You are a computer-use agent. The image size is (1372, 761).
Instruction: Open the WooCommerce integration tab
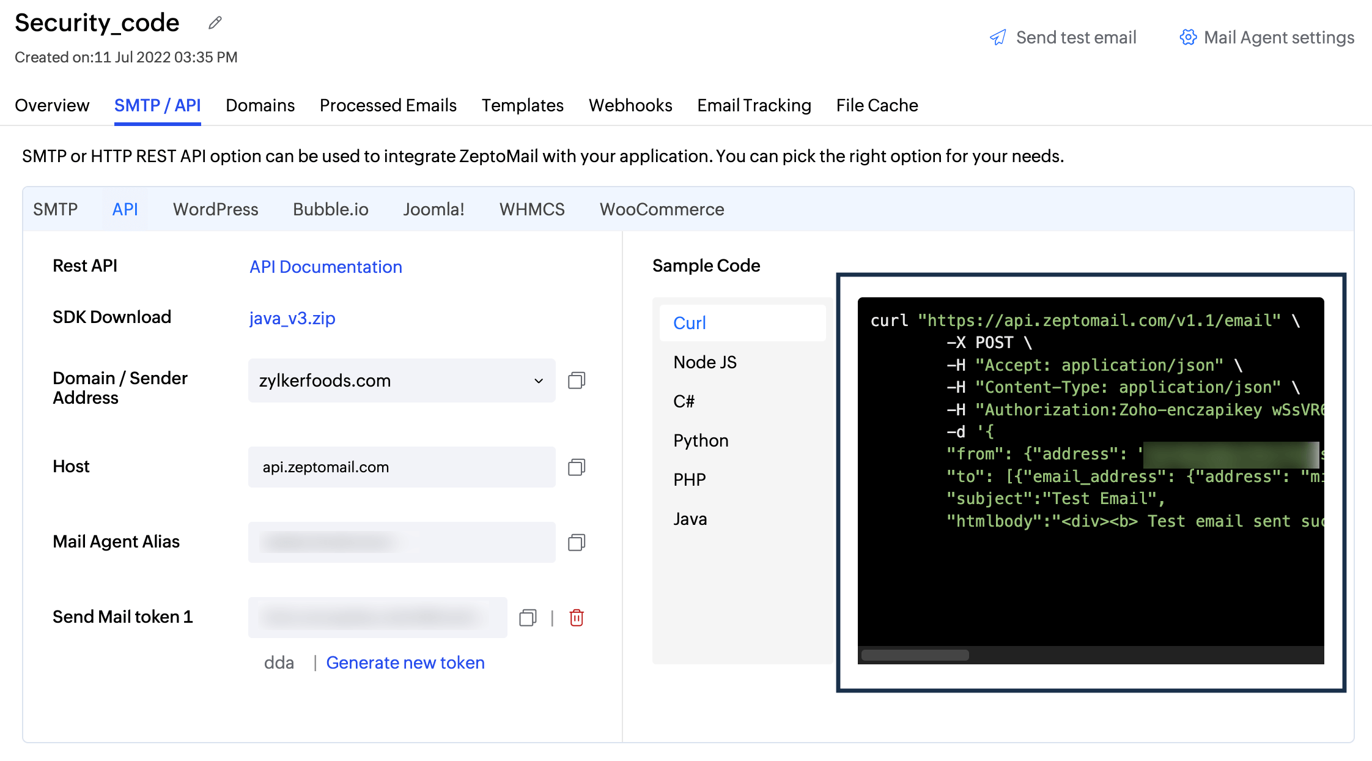tap(662, 209)
